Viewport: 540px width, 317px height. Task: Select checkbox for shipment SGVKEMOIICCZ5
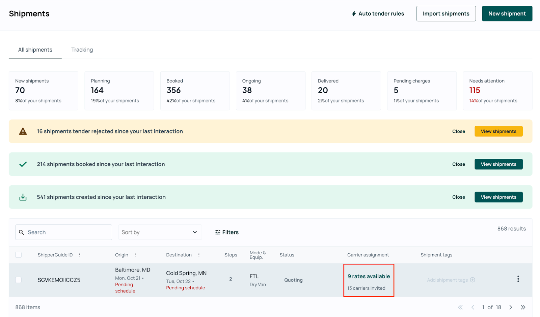(19, 280)
